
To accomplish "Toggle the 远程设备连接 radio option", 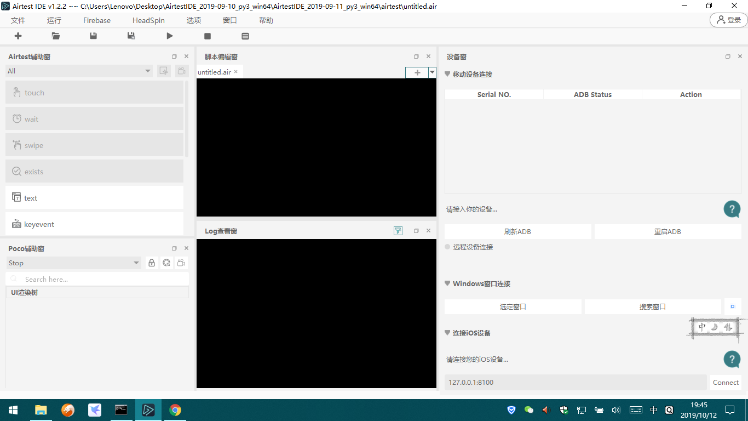I will click(x=447, y=247).
